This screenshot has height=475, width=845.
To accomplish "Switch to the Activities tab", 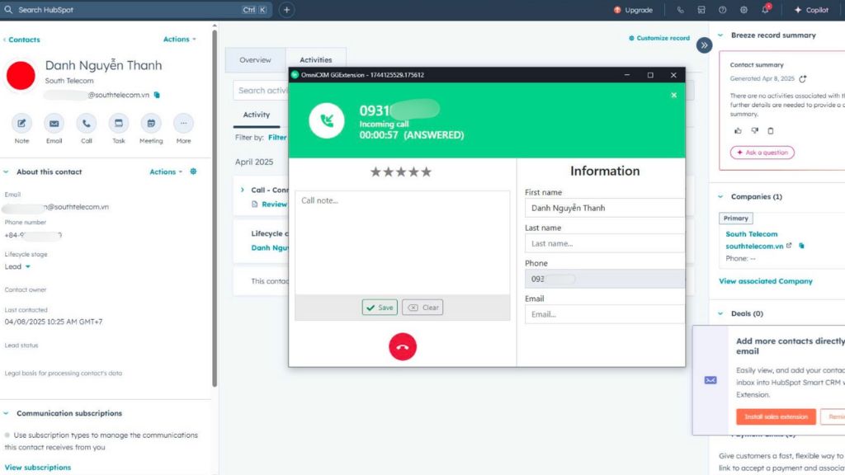I will tap(316, 59).
